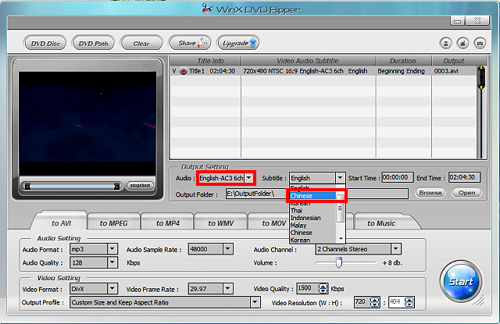
Task: Expand the Audio track dropdown
Action: [249, 178]
